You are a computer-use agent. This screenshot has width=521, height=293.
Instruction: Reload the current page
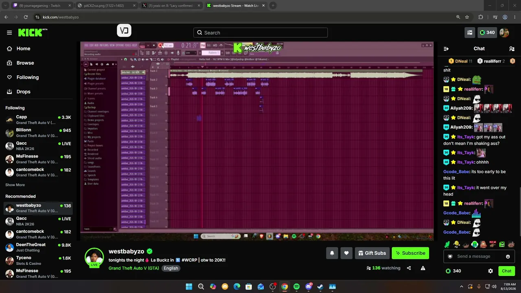[x=26, y=17]
